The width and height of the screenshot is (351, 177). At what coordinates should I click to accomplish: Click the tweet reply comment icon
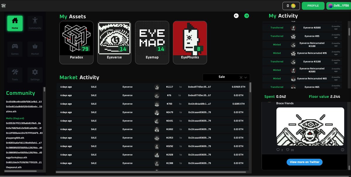[x=278, y=150]
